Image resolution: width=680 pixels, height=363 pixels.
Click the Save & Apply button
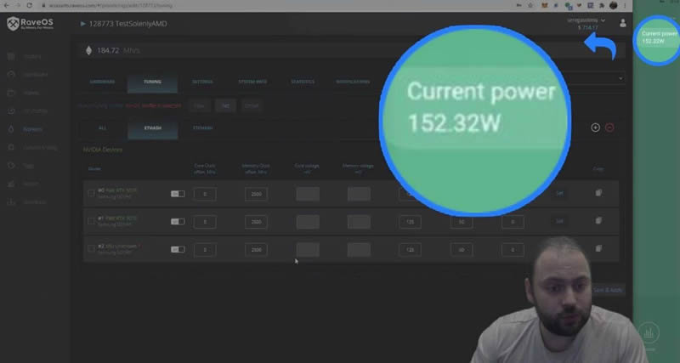pos(608,290)
